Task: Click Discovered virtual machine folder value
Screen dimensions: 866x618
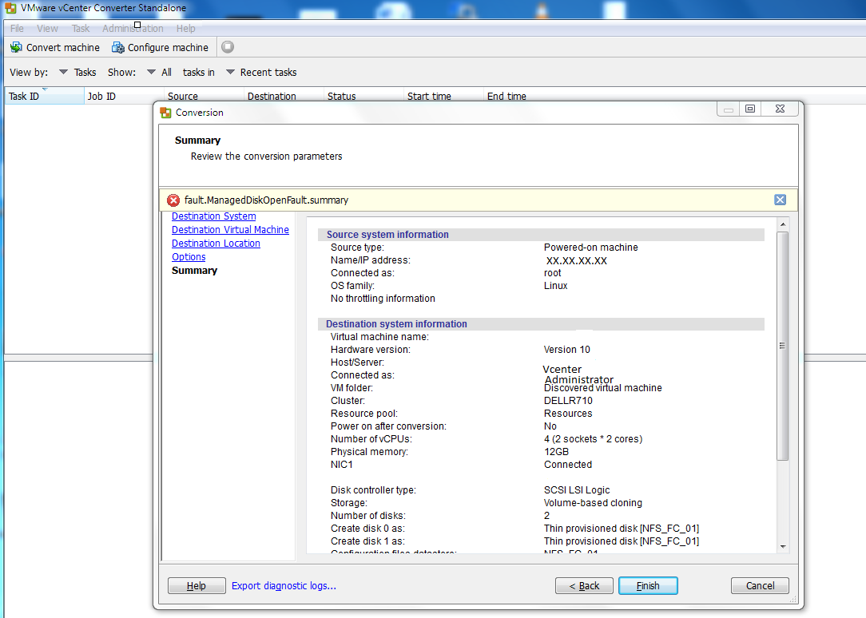Action: 603,388
